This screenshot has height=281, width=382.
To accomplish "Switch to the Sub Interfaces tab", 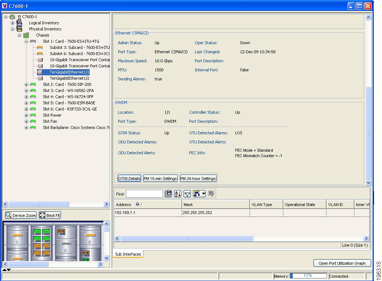I will (x=128, y=254).
